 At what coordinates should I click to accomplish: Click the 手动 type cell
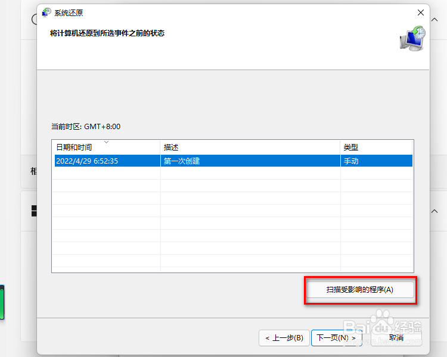click(376, 161)
